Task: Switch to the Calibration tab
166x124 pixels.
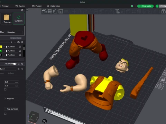Action: point(54,6)
